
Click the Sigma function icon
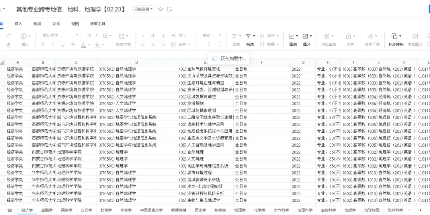[235, 36]
